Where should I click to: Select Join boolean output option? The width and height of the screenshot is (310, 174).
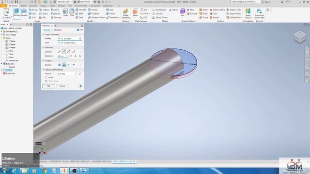coord(59,65)
